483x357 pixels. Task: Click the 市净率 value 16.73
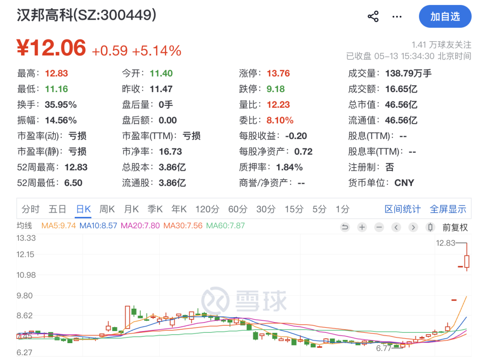click(170, 152)
